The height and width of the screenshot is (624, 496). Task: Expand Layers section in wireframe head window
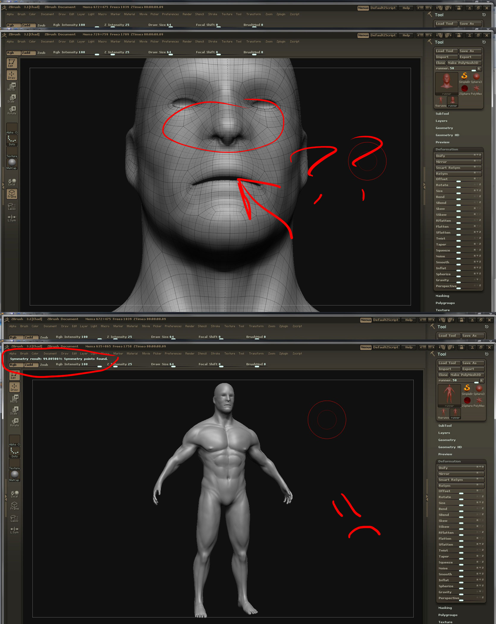(441, 121)
